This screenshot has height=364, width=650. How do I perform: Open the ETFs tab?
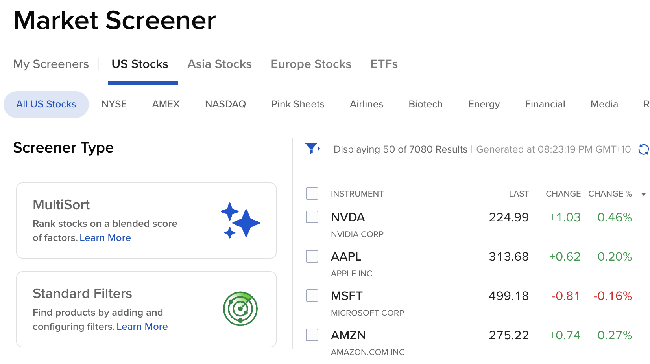[384, 64]
